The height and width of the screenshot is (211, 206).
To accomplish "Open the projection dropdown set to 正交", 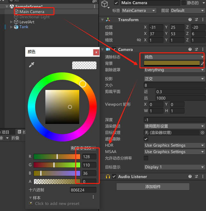I will (174, 79).
